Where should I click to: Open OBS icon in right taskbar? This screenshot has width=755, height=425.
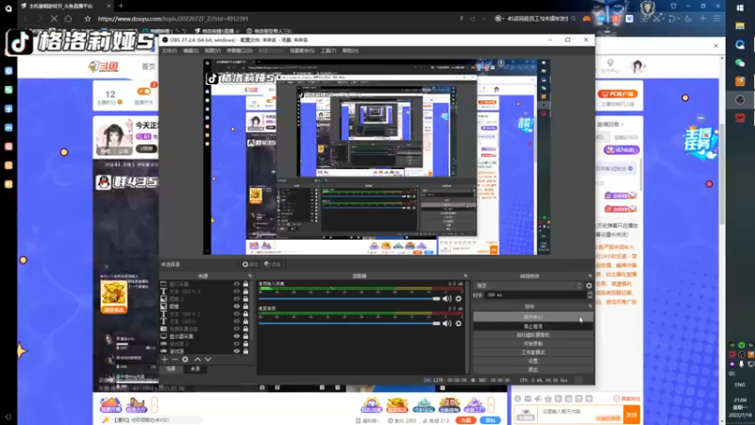740,100
